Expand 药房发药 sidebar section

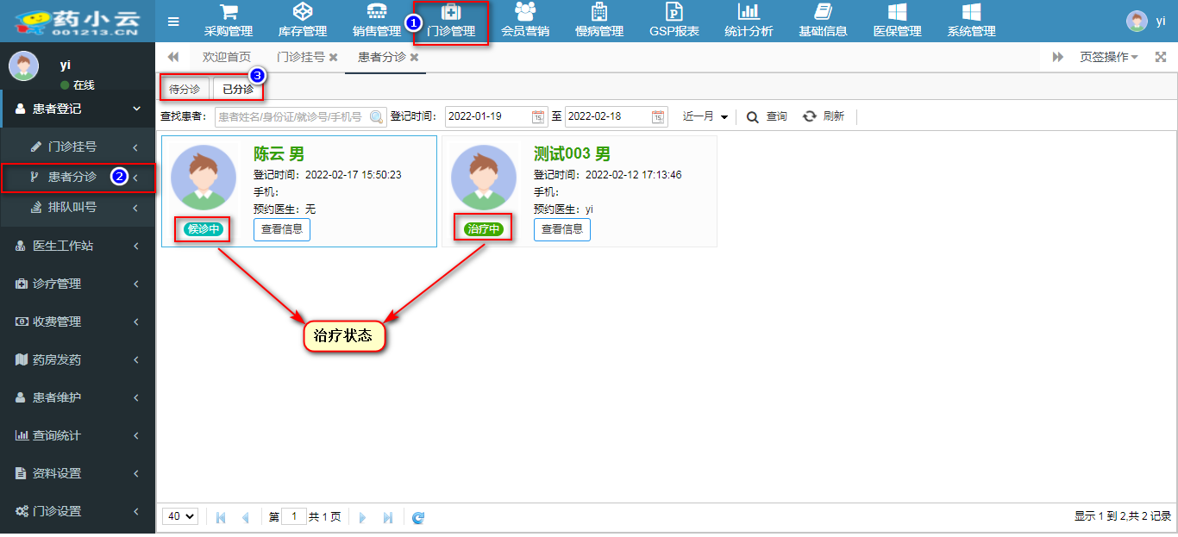click(78, 359)
